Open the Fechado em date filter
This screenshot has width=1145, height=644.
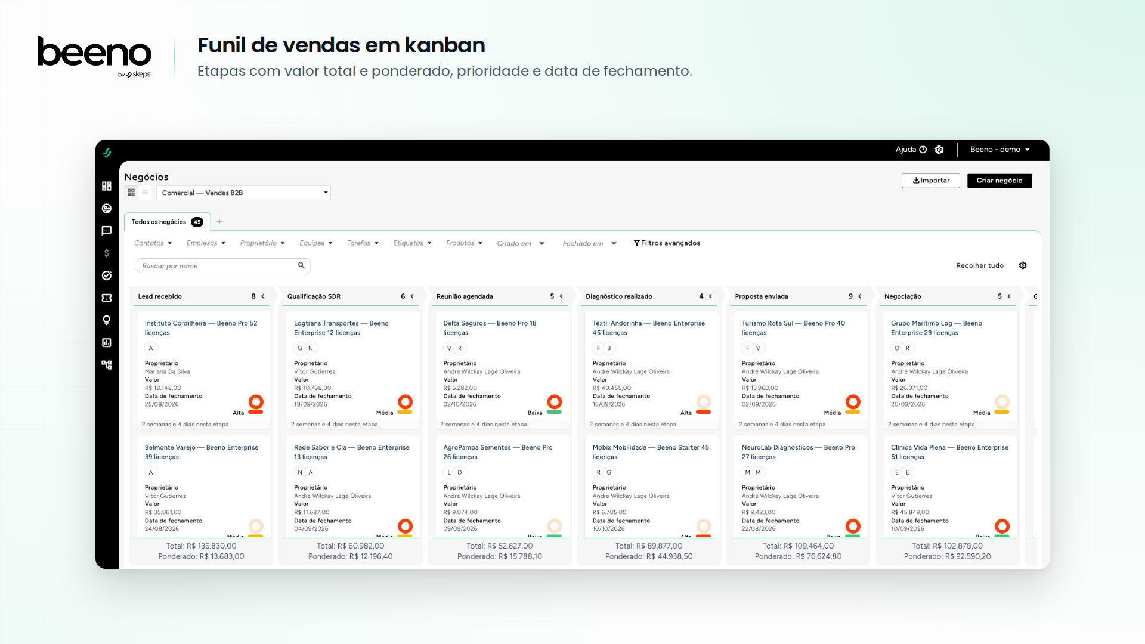[x=589, y=243]
